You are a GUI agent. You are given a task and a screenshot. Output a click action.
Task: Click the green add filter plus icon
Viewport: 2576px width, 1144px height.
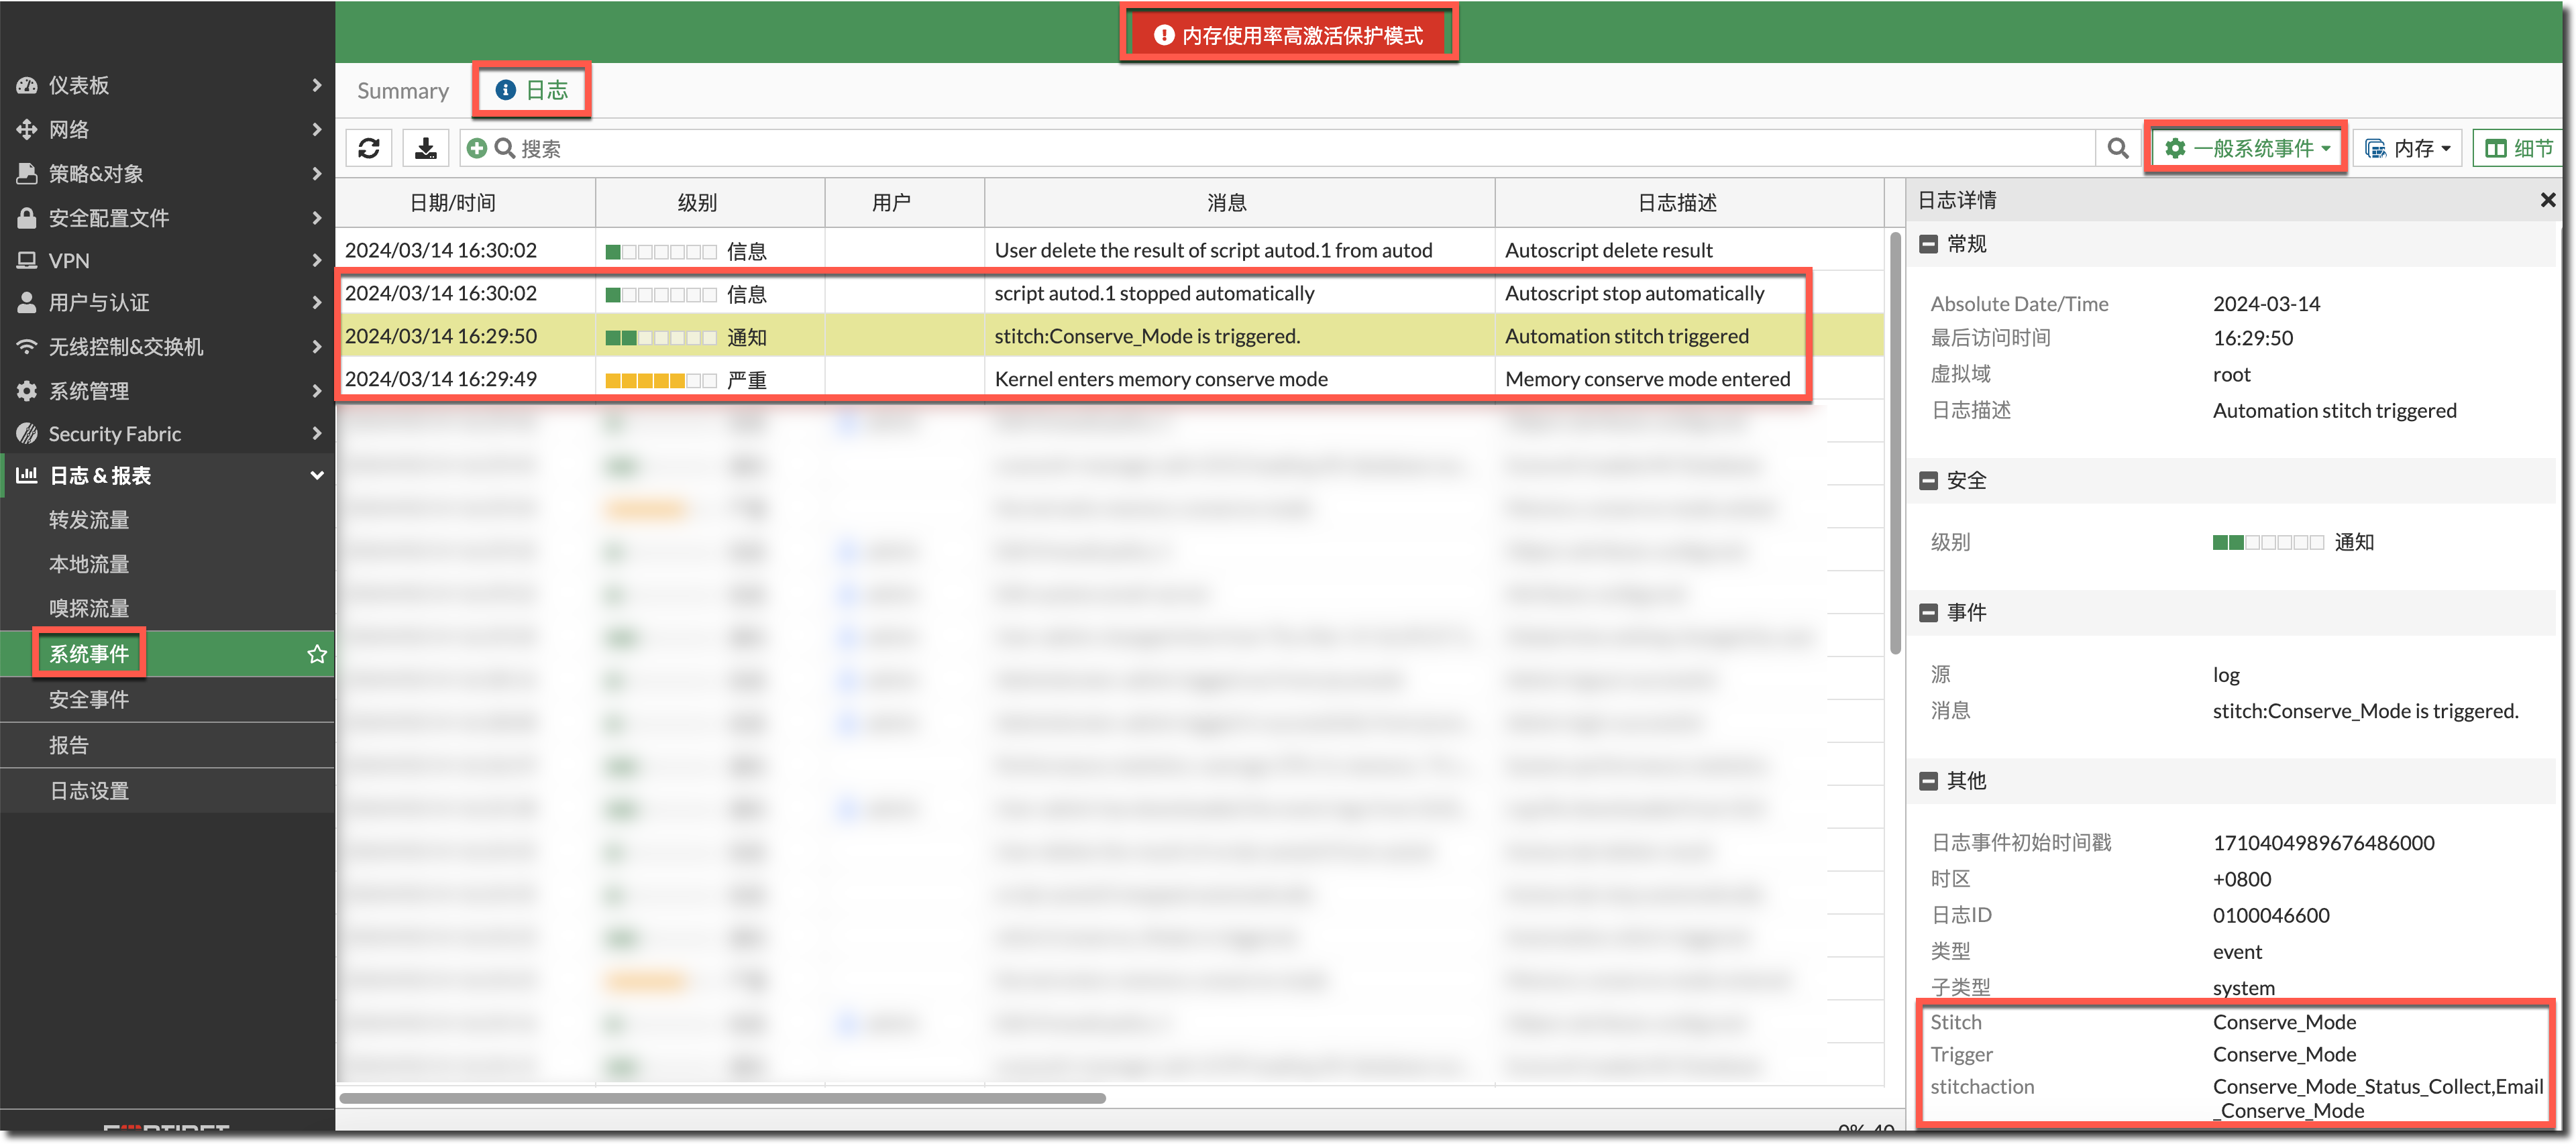(477, 148)
